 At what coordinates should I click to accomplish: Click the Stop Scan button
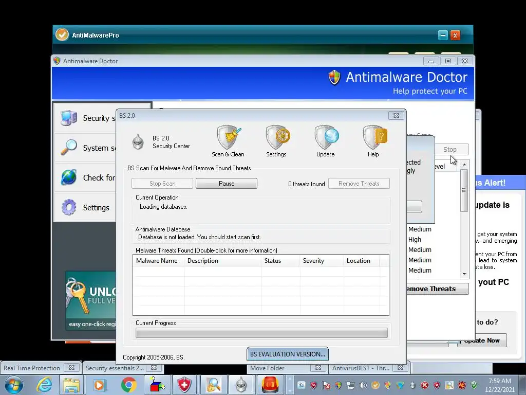[162, 184]
